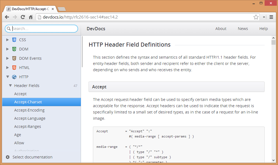This screenshot has width=278, height=165.
Task: Collapse the HTTP documentation tree
Action: pos(8,77)
